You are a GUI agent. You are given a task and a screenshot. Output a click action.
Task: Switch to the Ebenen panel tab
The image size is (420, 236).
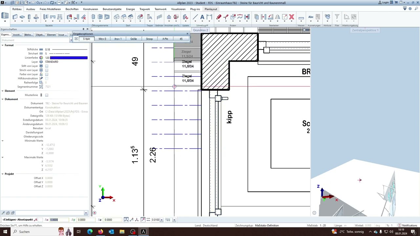click(x=51, y=35)
